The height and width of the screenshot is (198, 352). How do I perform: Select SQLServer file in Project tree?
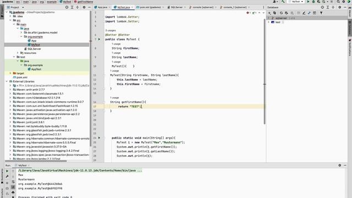(34, 49)
